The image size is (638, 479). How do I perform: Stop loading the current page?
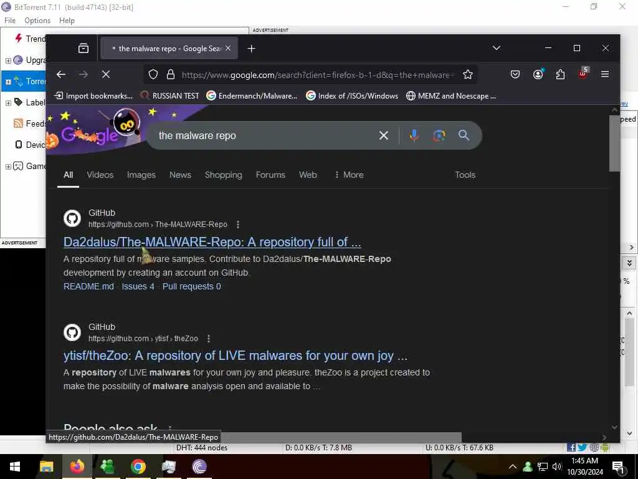tap(106, 74)
